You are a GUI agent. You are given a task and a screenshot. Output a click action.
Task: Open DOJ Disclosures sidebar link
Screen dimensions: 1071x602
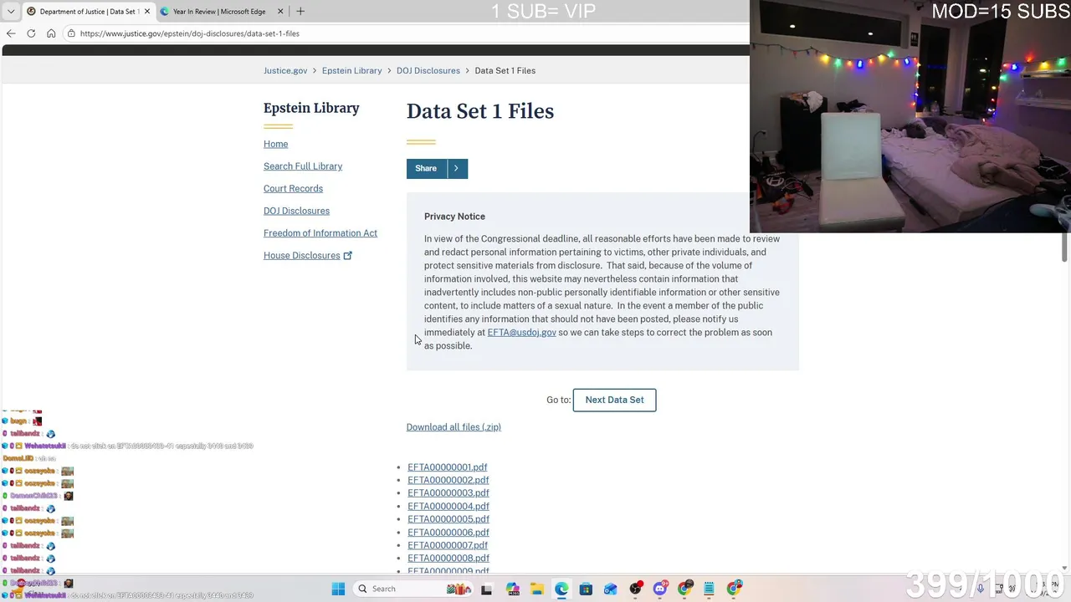296,211
